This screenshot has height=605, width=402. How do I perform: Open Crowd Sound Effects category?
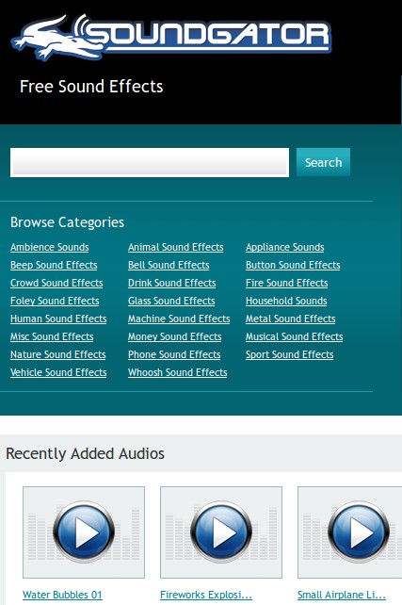pyautogui.click(x=56, y=283)
